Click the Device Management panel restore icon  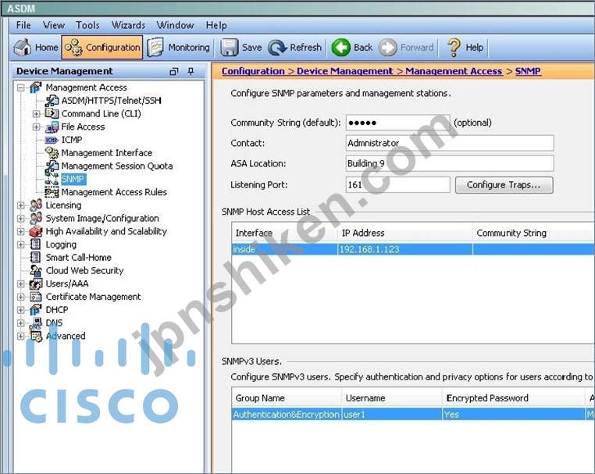click(174, 71)
